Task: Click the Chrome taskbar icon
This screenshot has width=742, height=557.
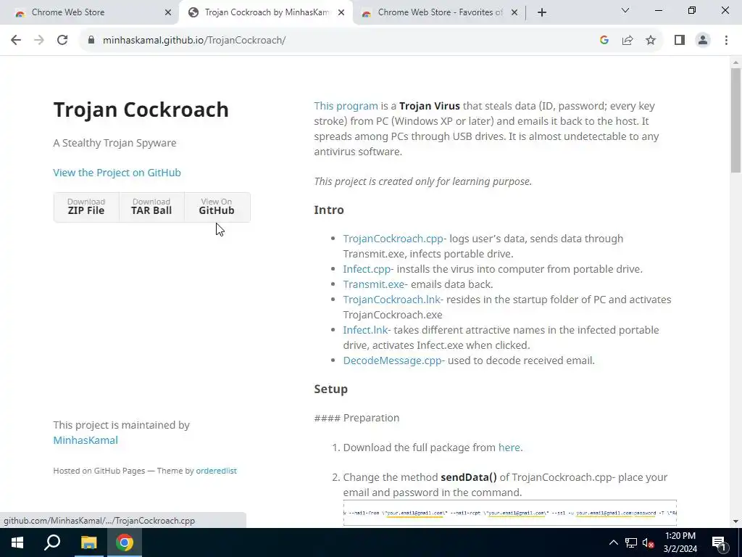Action: point(125,542)
